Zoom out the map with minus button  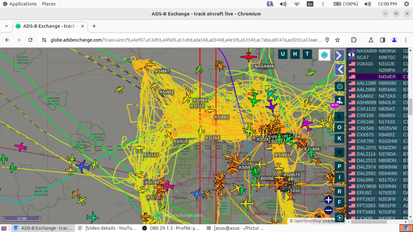[x=328, y=210]
